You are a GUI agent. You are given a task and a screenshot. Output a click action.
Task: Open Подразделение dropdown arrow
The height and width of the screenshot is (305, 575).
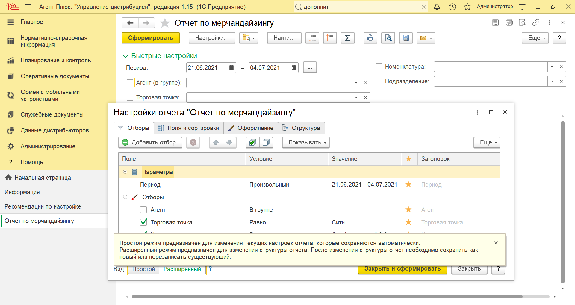(x=552, y=81)
